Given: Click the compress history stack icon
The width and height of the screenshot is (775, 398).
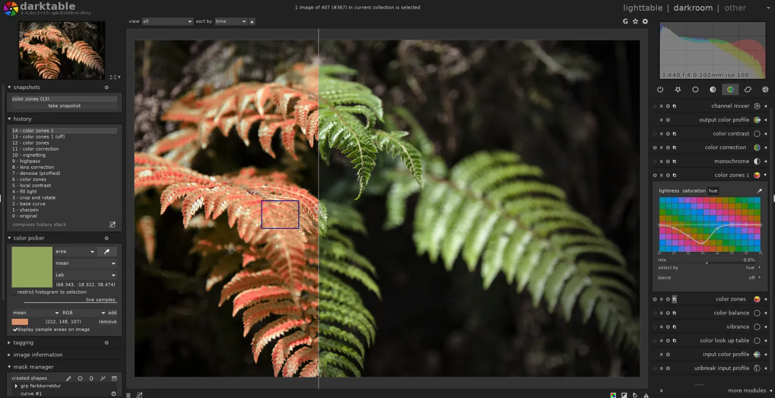Looking at the screenshot, I should [112, 225].
